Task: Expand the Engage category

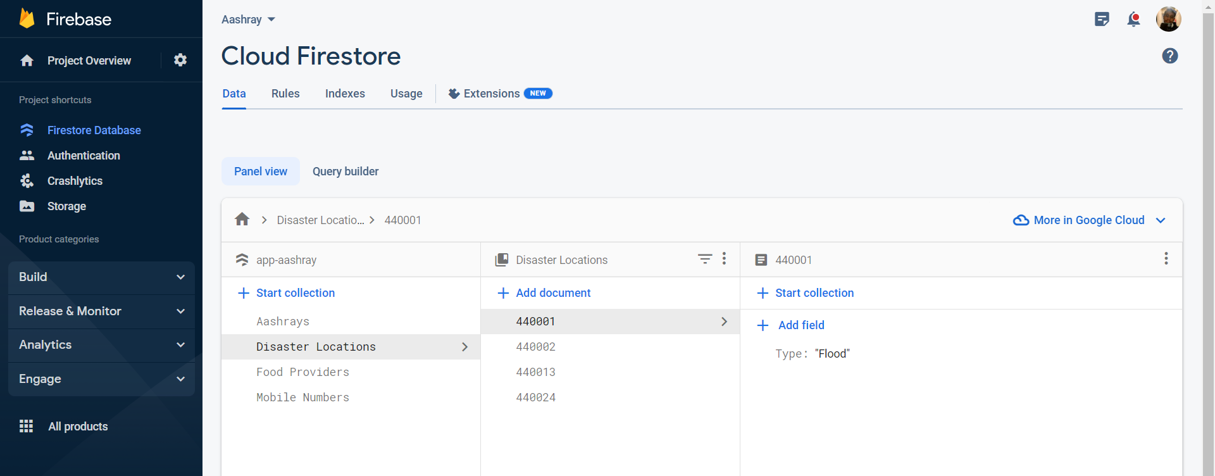Action: click(x=101, y=379)
